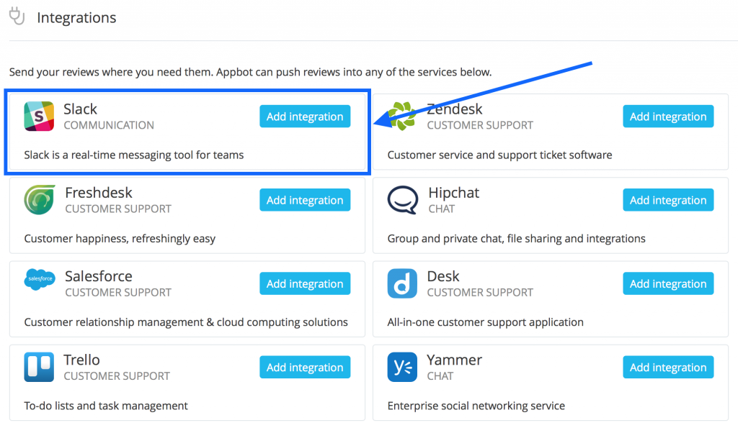Click the plug icon beside Integrations heading
Viewport: 738px width, 428px height.
(x=17, y=16)
